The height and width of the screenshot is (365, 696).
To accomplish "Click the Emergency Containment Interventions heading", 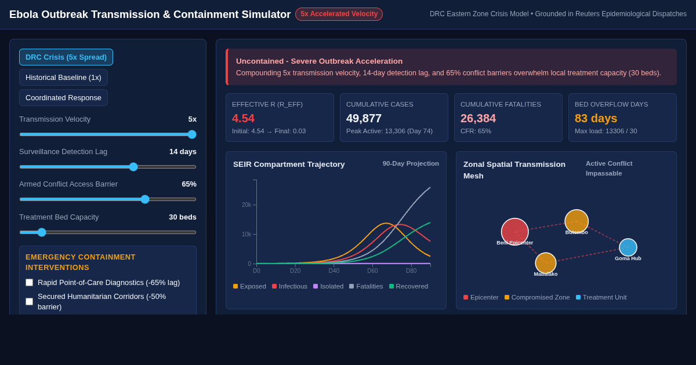I will coord(81,262).
